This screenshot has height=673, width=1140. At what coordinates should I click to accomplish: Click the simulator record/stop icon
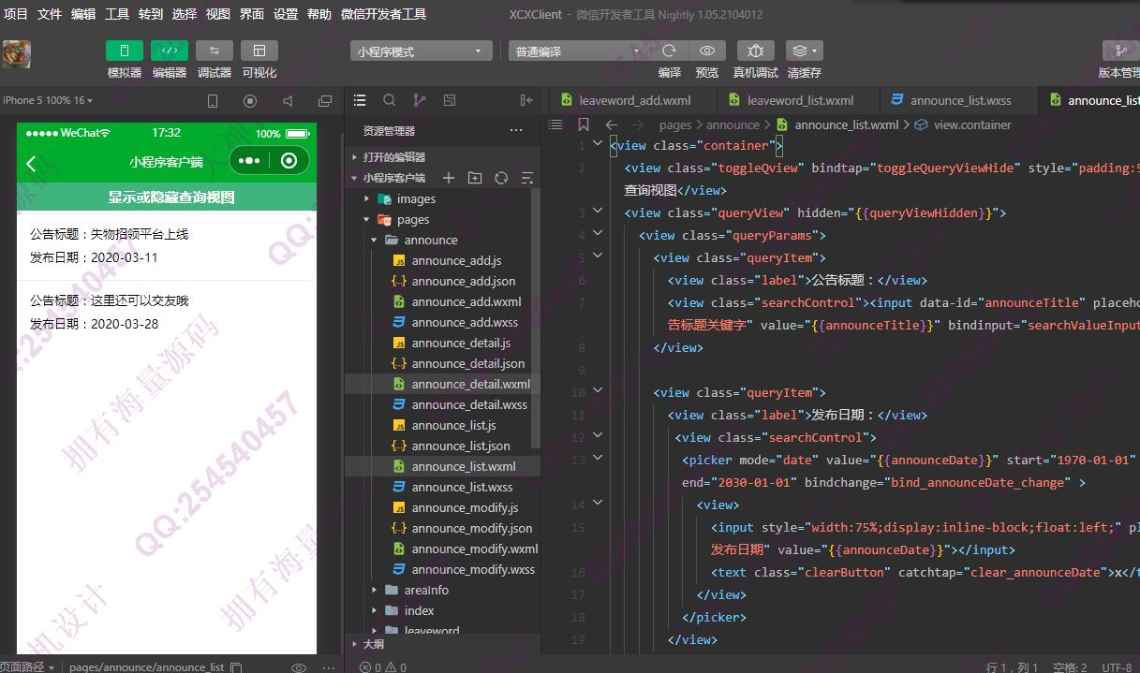(250, 101)
